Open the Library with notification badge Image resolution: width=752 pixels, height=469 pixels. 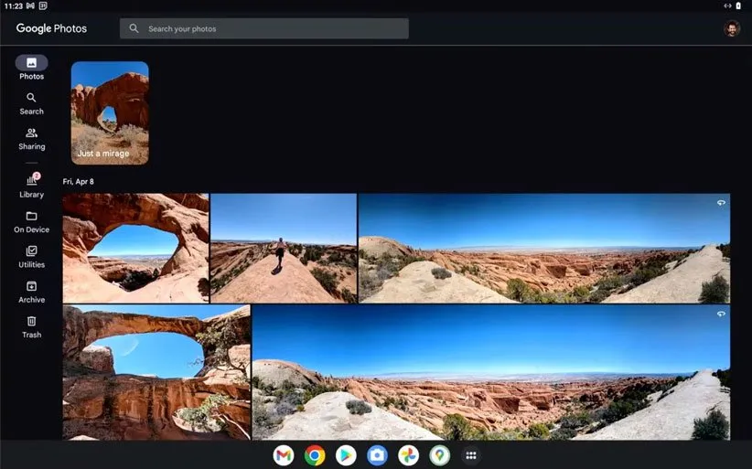(x=31, y=186)
